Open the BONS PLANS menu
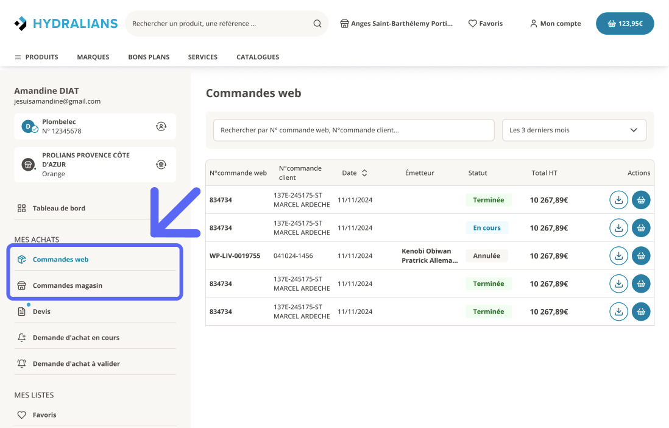Screen dimensions: 669x428 coord(149,57)
